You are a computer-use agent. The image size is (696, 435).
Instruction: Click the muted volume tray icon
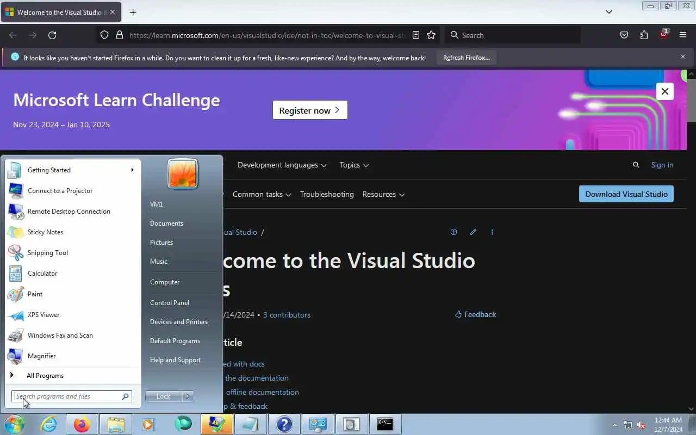(x=641, y=425)
